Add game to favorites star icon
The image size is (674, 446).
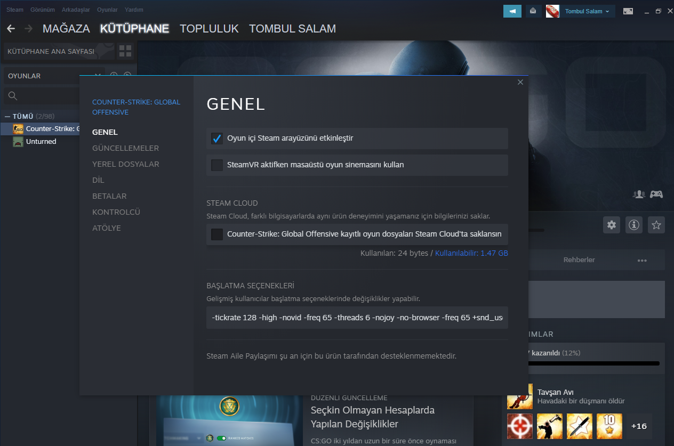656,225
